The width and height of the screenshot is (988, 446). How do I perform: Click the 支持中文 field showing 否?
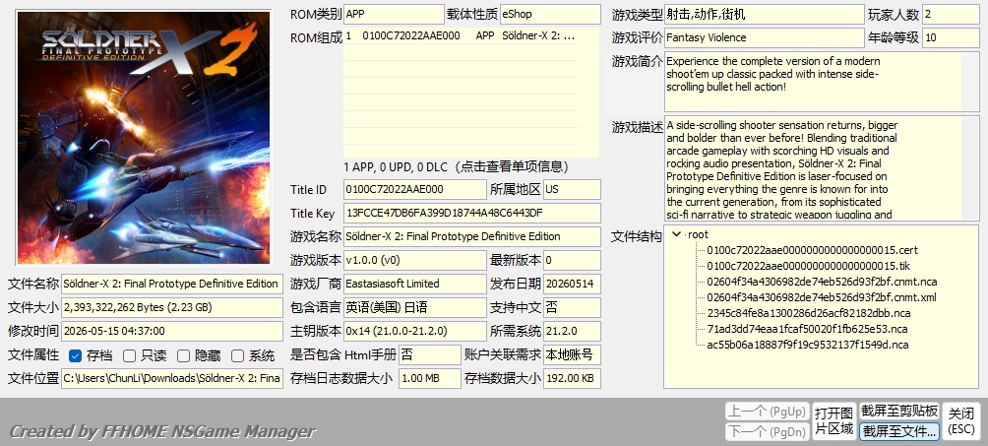pyautogui.click(x=572, y=307)
